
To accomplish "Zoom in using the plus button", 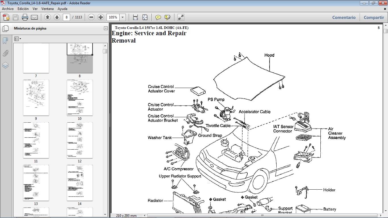I will (x=101, y=17).
